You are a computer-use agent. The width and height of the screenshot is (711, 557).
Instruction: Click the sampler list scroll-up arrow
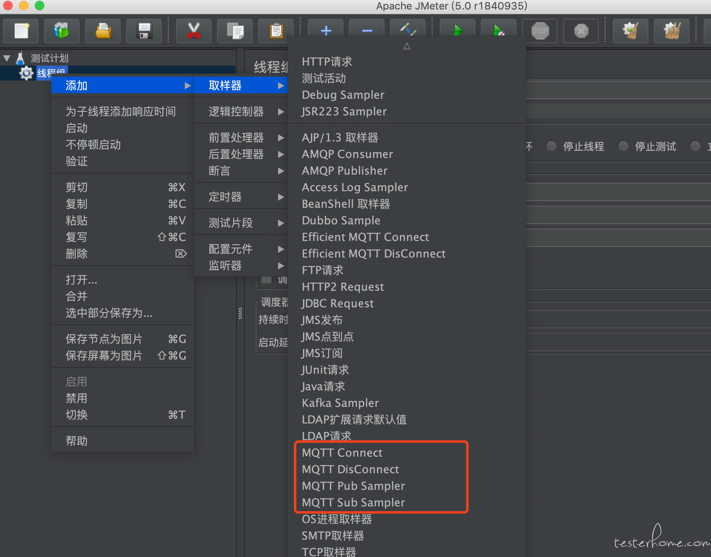407,46
